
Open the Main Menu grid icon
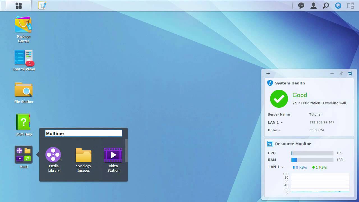19,6
